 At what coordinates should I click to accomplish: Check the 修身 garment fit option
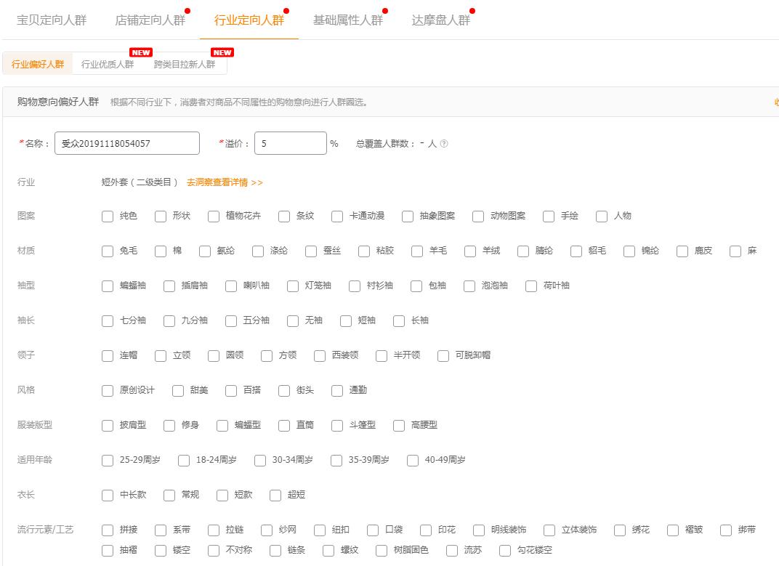click(169, 425)
